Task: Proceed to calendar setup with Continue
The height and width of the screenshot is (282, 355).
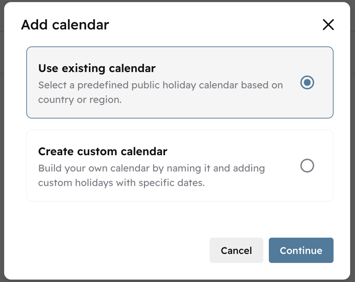Action: point(301,250)
